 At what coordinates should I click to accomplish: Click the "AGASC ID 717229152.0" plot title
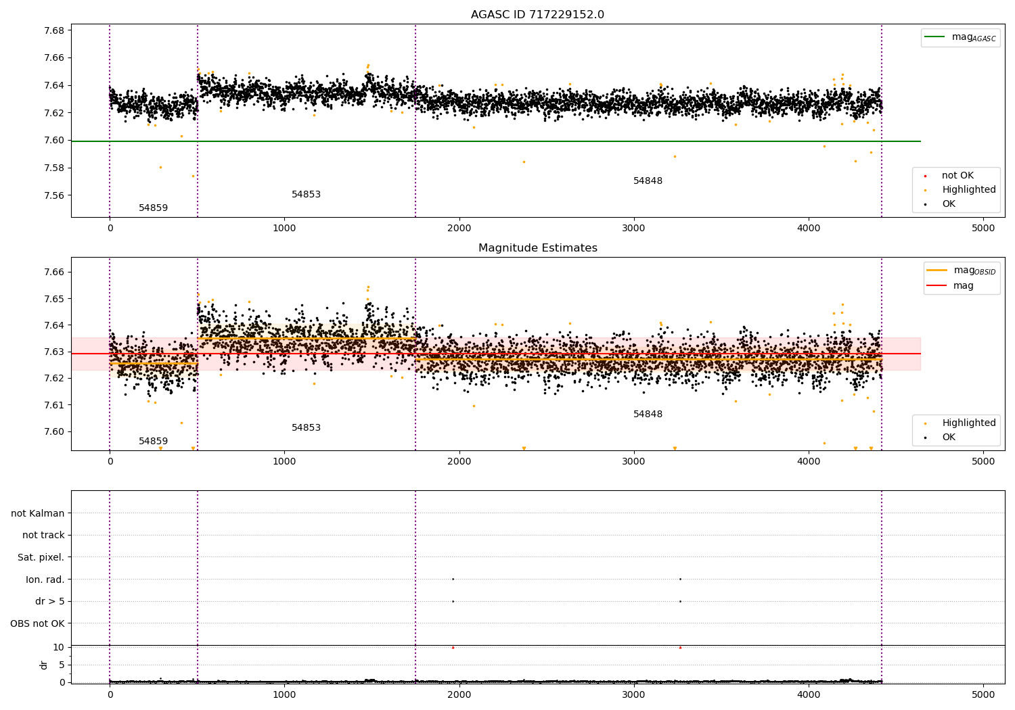[537, 15]
